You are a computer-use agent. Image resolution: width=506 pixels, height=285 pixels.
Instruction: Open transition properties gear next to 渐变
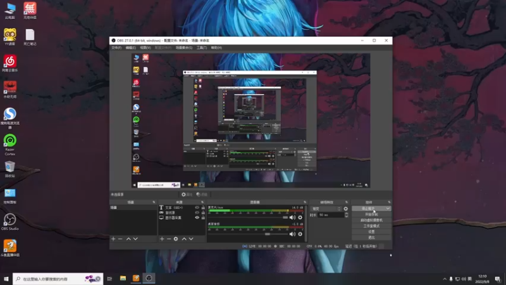click(345, 209)
